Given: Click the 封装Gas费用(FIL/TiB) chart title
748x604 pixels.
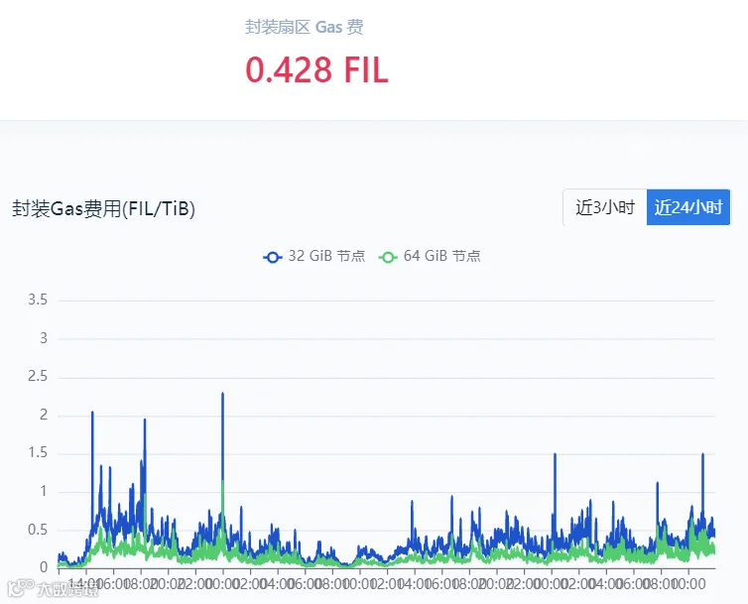Looking at the screenshot, I should [103, 208].
